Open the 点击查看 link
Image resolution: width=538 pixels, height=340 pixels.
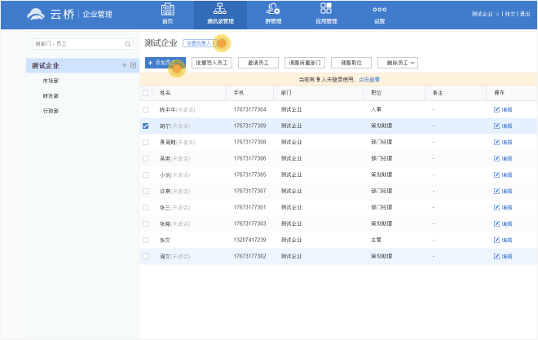[x=369, y=80]
